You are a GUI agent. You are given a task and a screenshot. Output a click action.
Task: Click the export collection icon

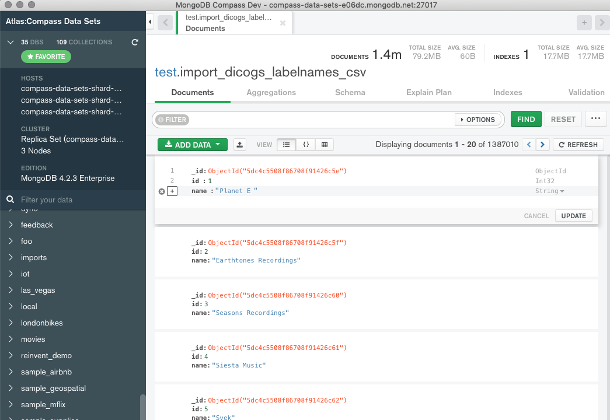[x=240, y=145]
